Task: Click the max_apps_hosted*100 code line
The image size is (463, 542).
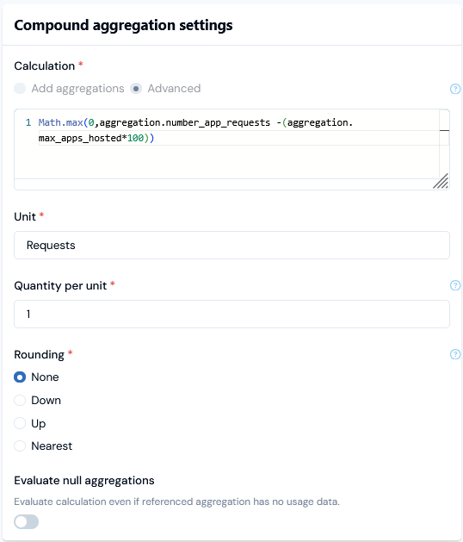Action: [x=96, y=138]
